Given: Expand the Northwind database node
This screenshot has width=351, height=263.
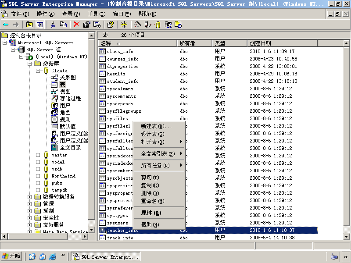Looking at the screenshot, I should (x=38, y=176).
